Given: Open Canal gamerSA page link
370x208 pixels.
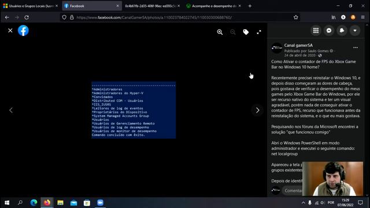Looking at the screenshot, I should (298, 45).
